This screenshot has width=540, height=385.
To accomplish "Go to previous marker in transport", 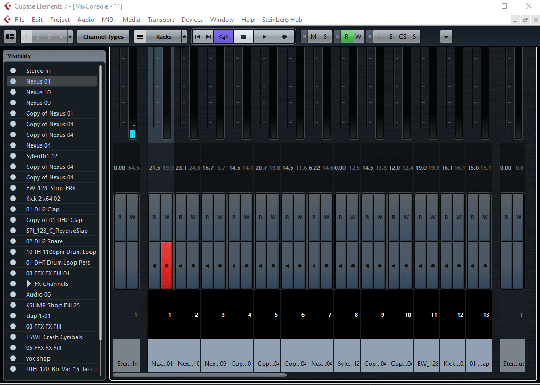I will pos(198,37).
